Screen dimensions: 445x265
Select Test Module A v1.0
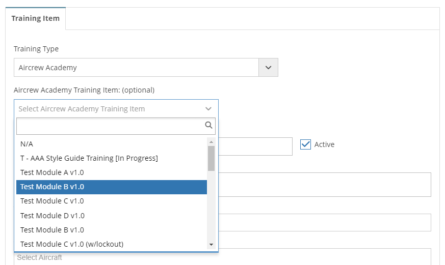pyautogui.click(x=112, y=172)
